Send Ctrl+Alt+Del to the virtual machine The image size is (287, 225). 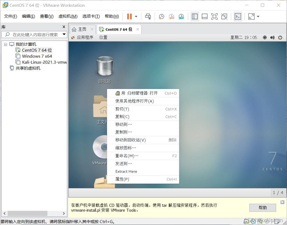pyautogui.click(x=148, y=17)
